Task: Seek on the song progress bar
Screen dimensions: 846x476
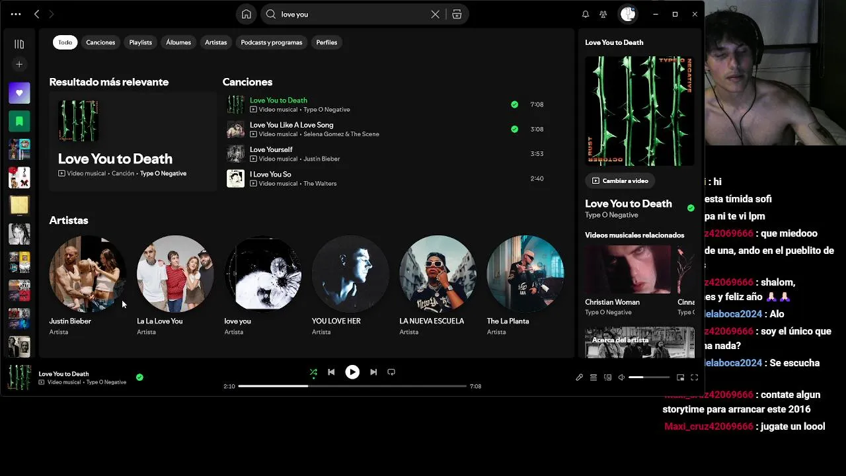Action: tap(352, 386)
